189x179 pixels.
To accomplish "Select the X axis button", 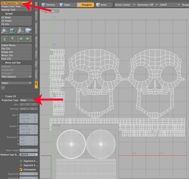I will [x=22, y=105].
